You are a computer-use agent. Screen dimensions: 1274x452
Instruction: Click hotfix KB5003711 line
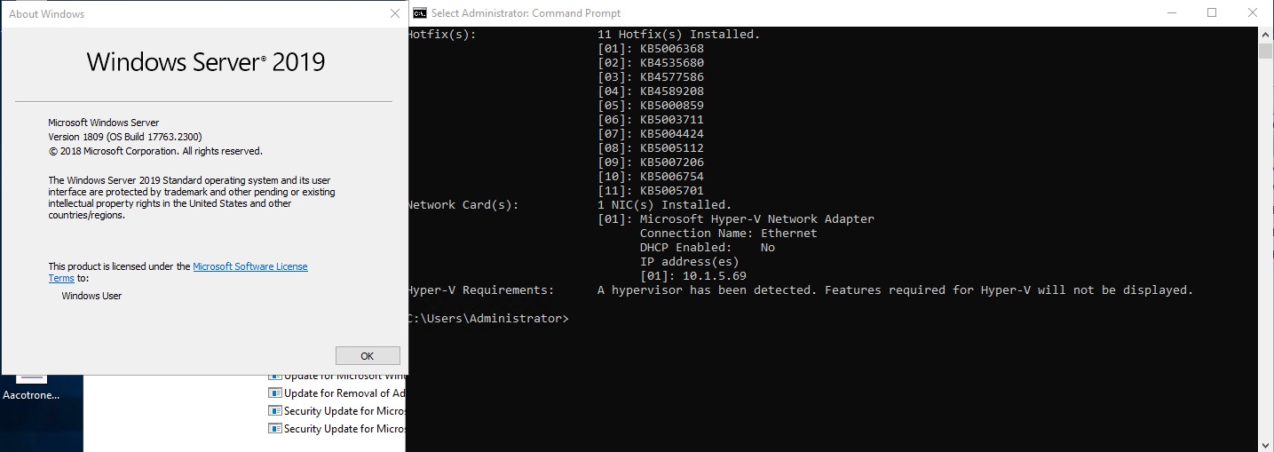point(651,120)
